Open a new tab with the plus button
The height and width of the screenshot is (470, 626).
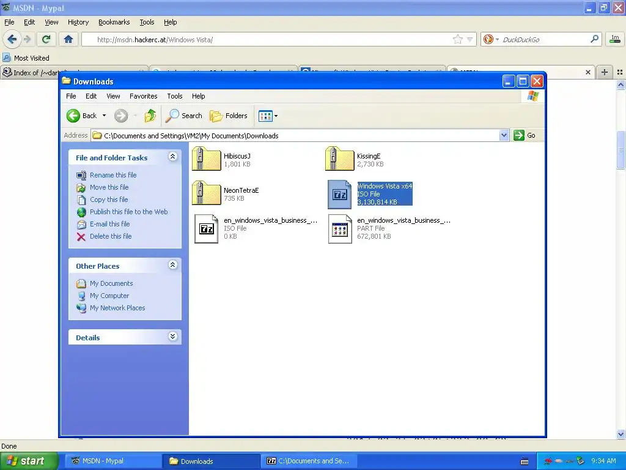tap(605, 72)
